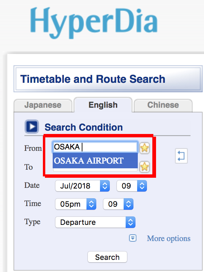Viewport: 204px width, 272px height.
Task: Swap the From and To stations
Action: (181, 156)
